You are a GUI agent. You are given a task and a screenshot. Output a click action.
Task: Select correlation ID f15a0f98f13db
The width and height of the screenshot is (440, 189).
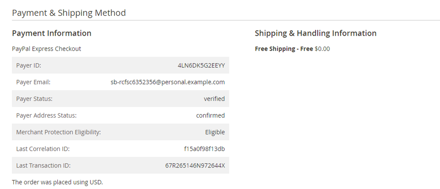point(204,149)
